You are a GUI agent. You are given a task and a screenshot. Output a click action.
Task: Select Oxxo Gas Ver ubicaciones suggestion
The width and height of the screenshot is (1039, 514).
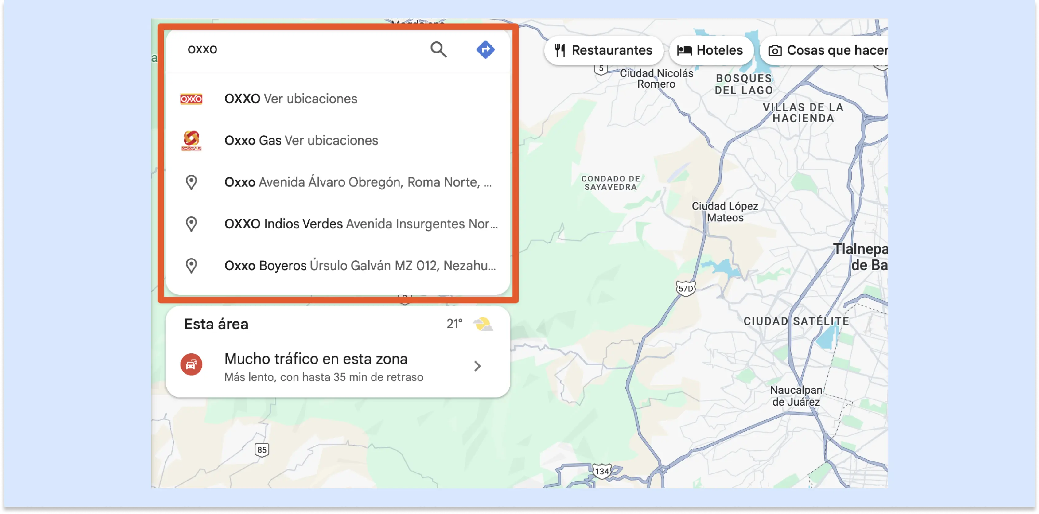click(x=338, y=140)
